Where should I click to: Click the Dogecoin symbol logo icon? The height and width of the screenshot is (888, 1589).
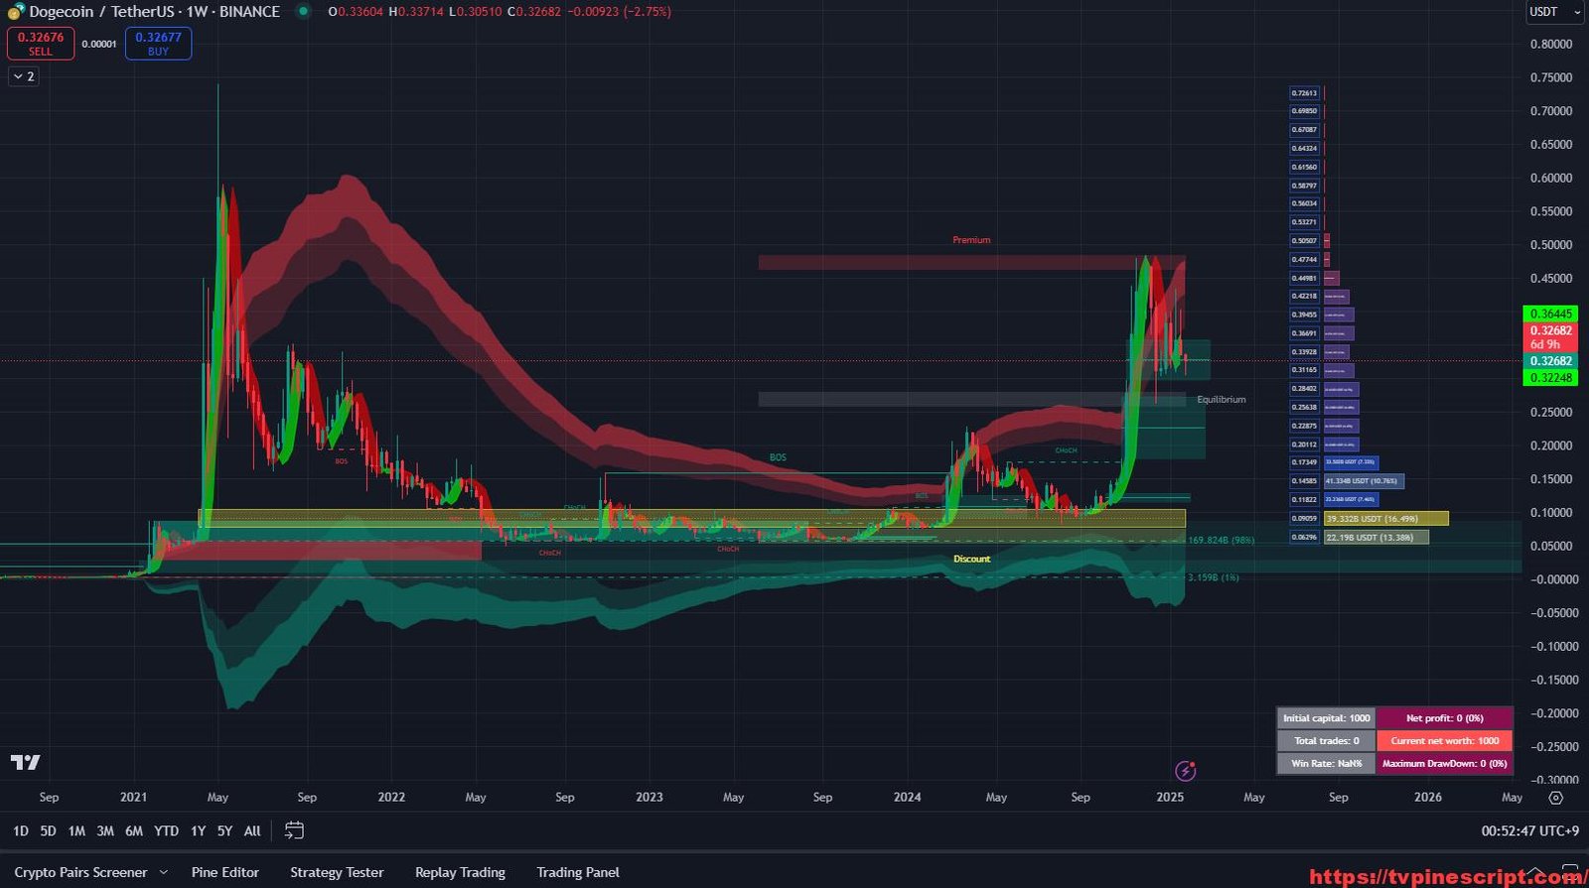tap(16, 12)
